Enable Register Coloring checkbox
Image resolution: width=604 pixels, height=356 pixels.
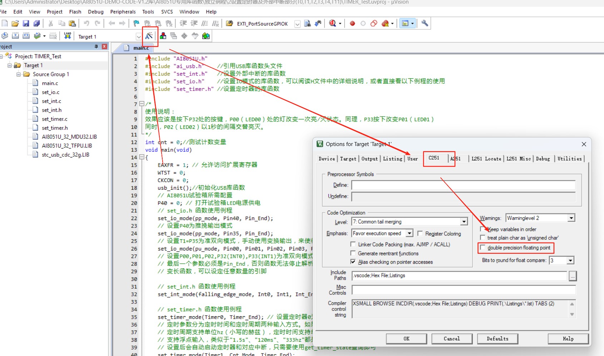click(420, 234)
